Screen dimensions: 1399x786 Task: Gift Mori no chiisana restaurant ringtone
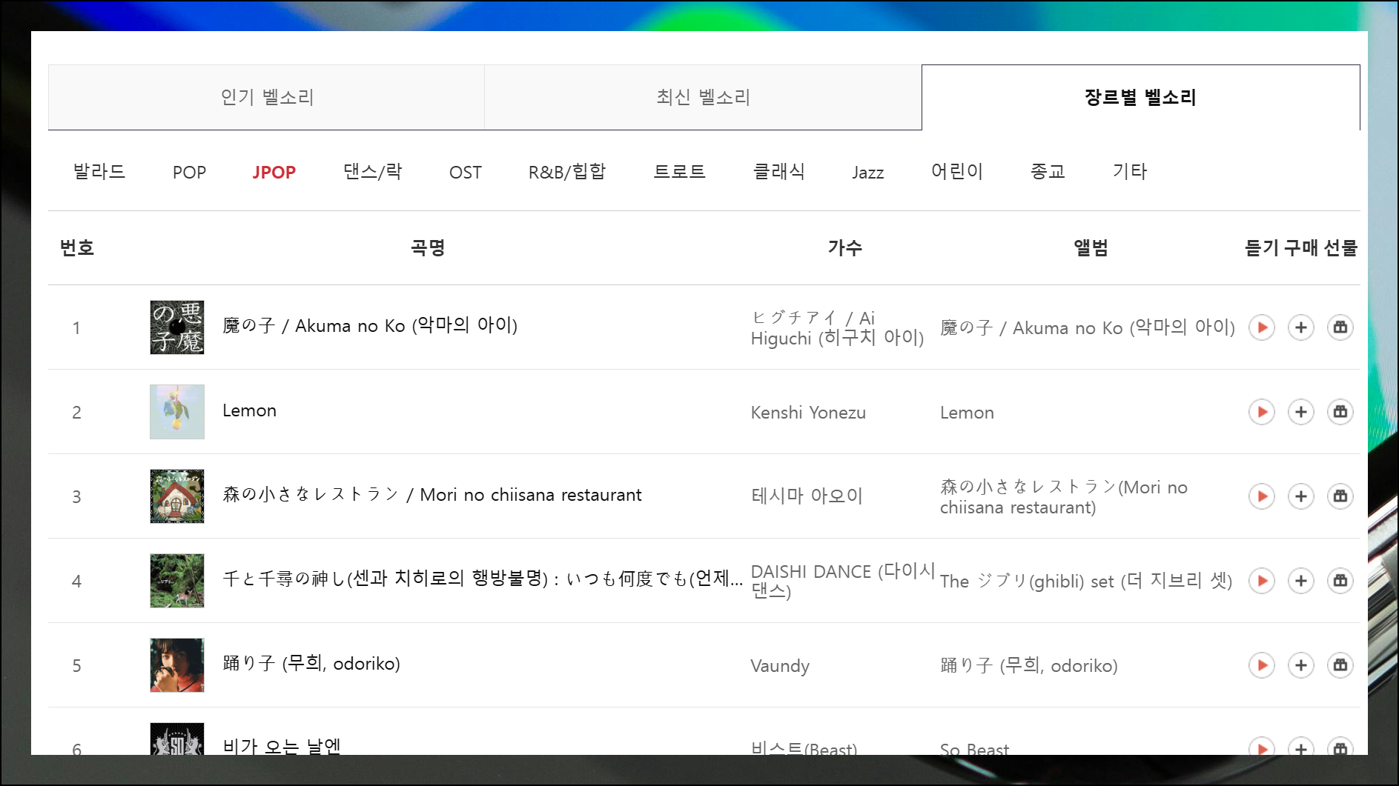pos(1340,496)
